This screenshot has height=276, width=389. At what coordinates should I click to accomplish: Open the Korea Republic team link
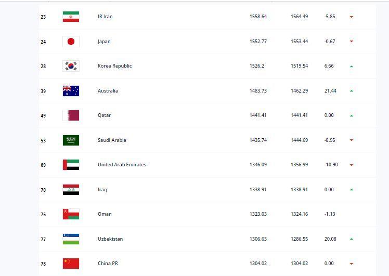(x=114, y=66)
